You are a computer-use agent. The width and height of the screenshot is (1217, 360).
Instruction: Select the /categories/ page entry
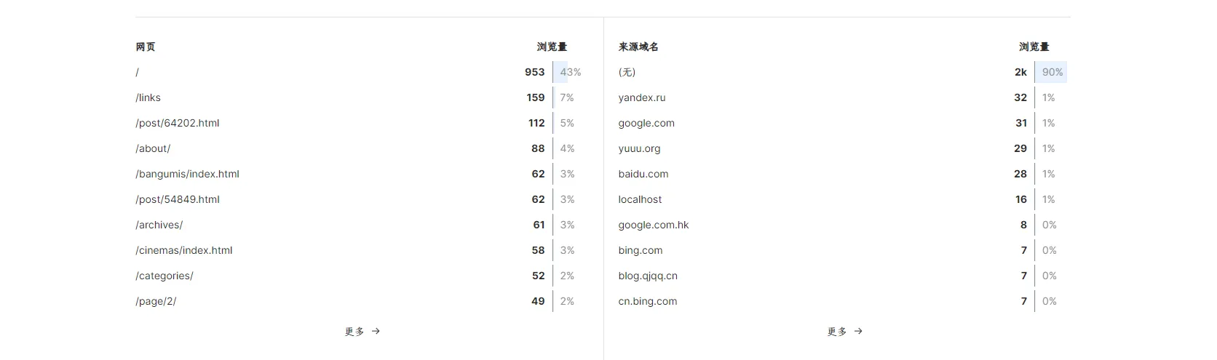pos(164,276)
